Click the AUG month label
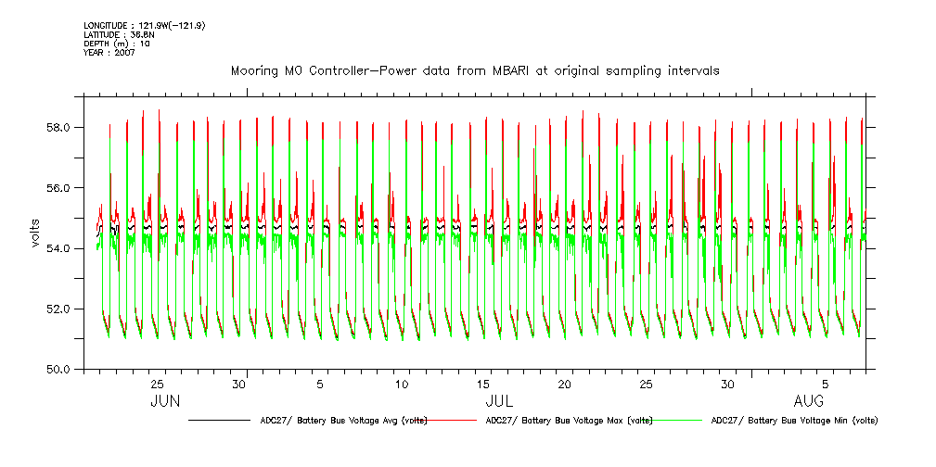Viewport: 936px width, 467px height. point(810,402)
